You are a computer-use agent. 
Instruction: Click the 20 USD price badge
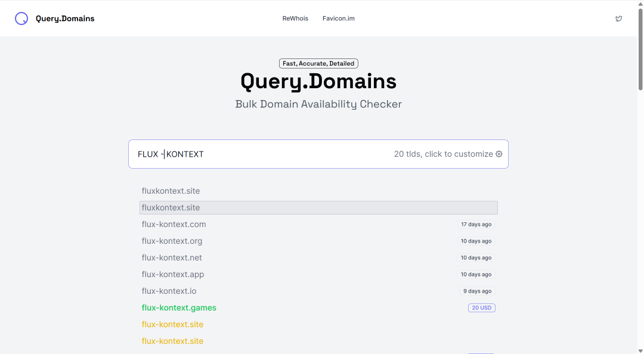coord(481,308)
